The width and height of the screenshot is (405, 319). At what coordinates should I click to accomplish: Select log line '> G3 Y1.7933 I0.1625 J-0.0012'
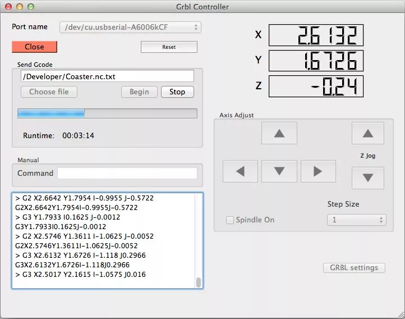click(67, 217)
